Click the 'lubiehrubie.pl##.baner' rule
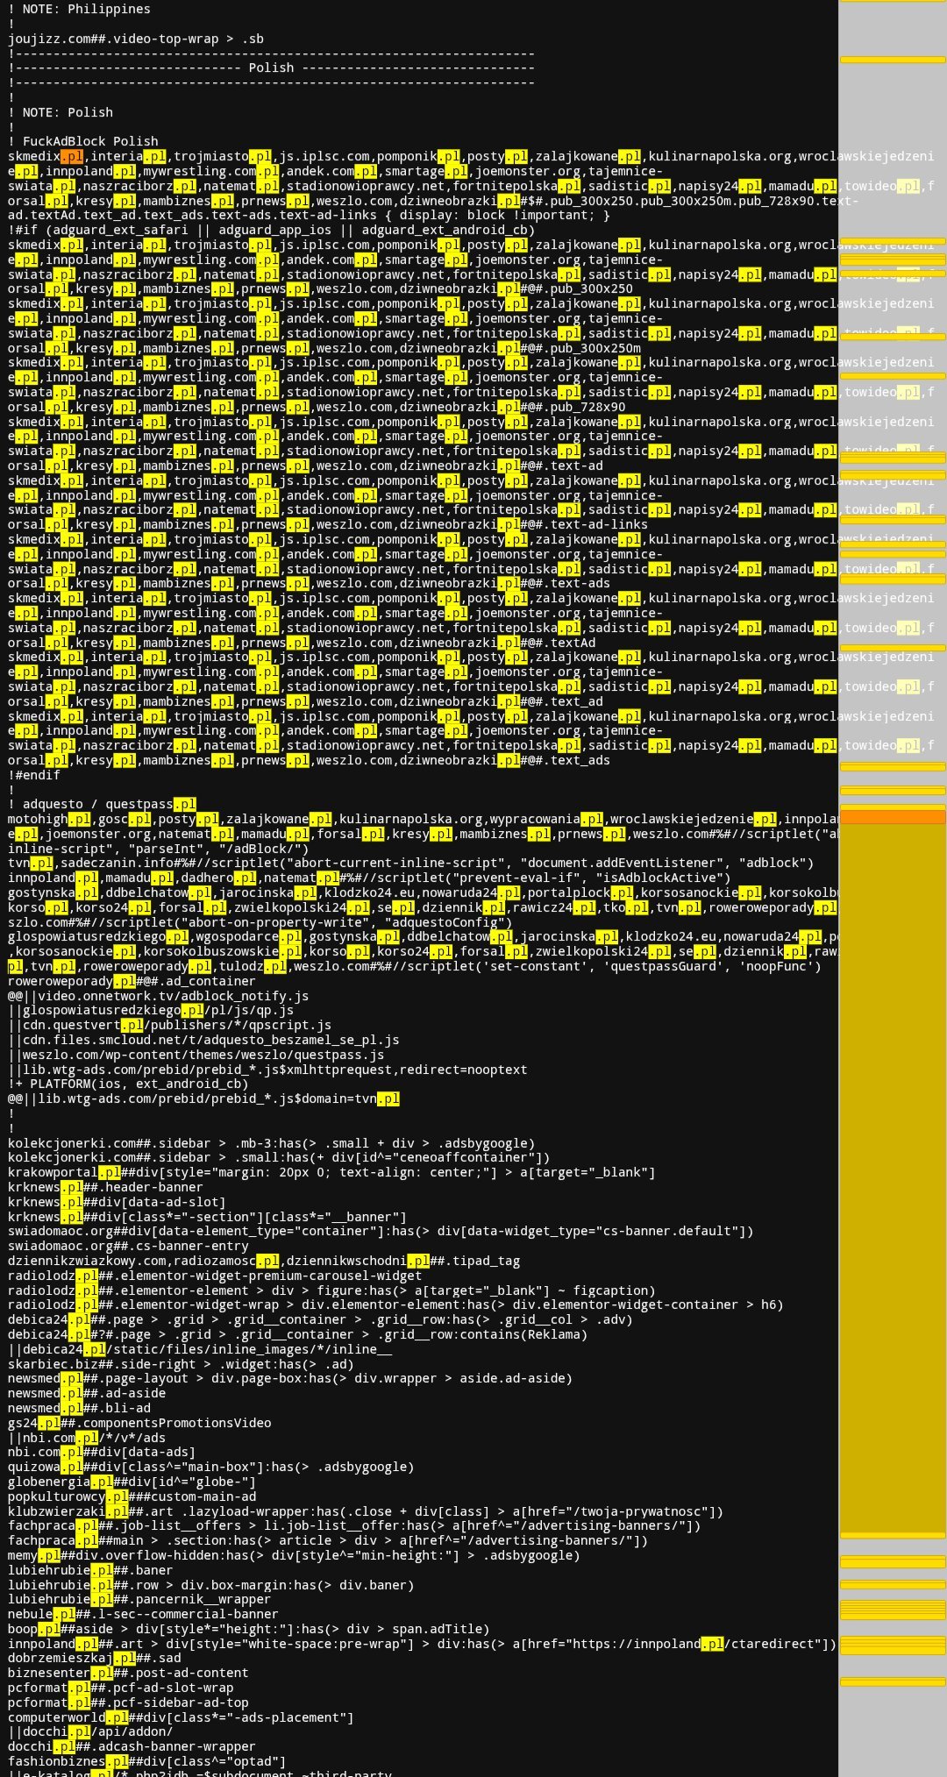947x1777 pixels. (90, 1570)
